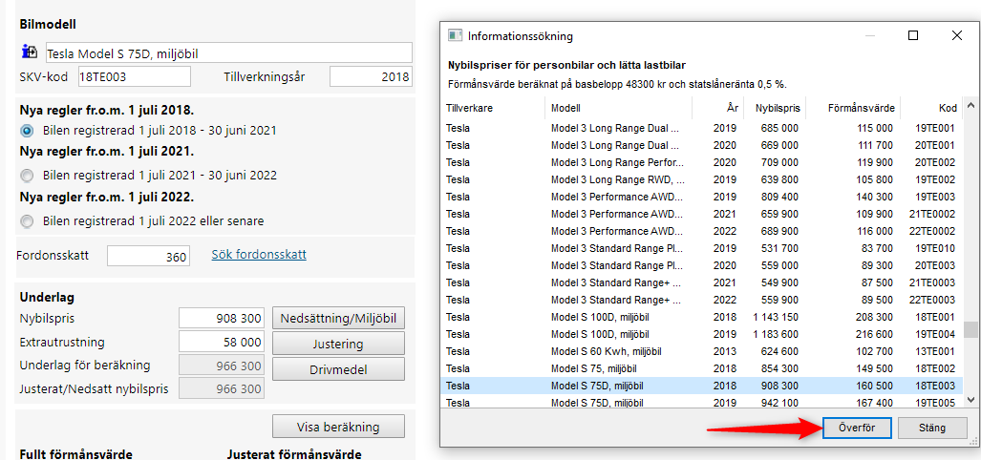Click the Stäng button
Image resolution: width=981 pixels, height=460 pixels.
tap(933, 429)
